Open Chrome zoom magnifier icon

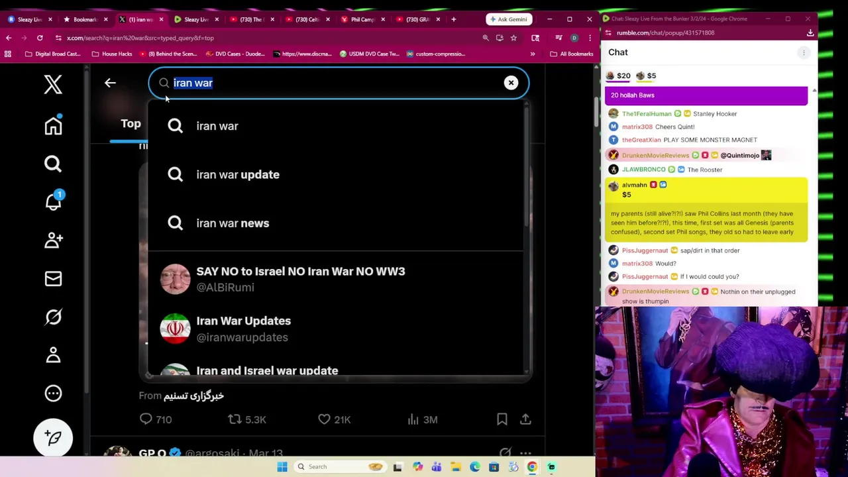coord(486,38)
